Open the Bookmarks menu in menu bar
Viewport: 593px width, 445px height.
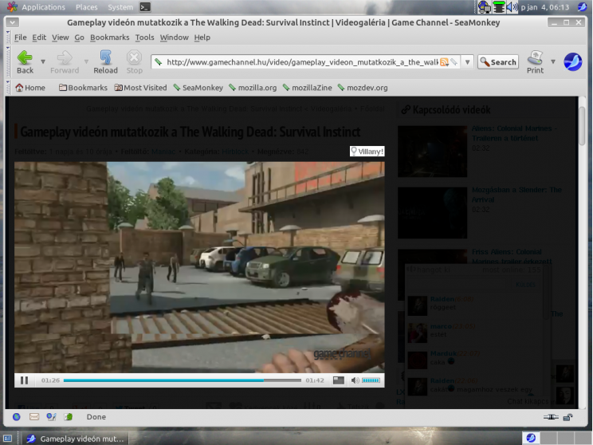(110, 37)
